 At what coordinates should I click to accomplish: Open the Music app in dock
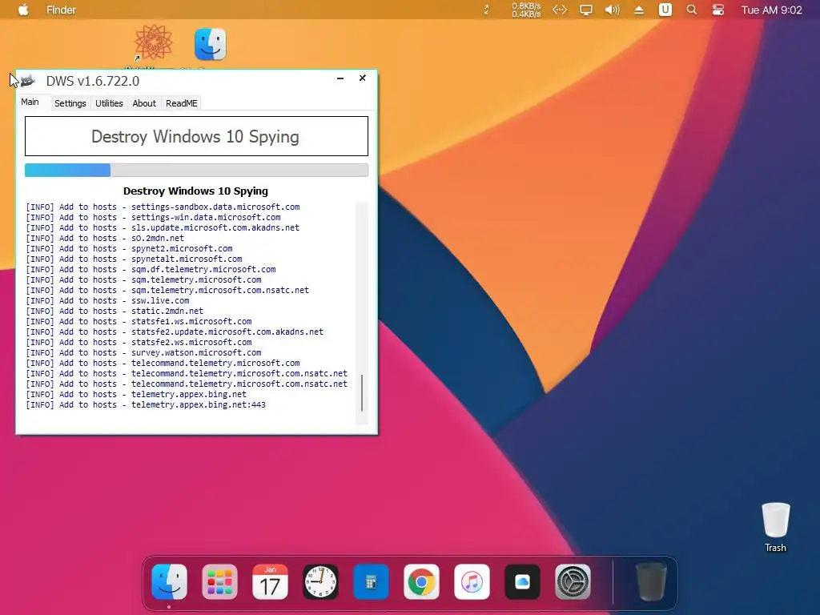tap(472, 581)
